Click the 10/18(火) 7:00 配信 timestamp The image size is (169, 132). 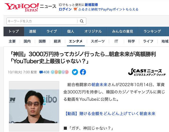[22, 72]
